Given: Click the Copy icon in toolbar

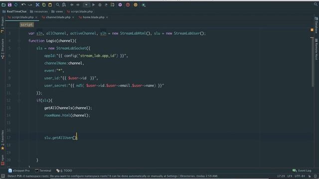Looking at the screenshot, I should [x=44, y=4].
